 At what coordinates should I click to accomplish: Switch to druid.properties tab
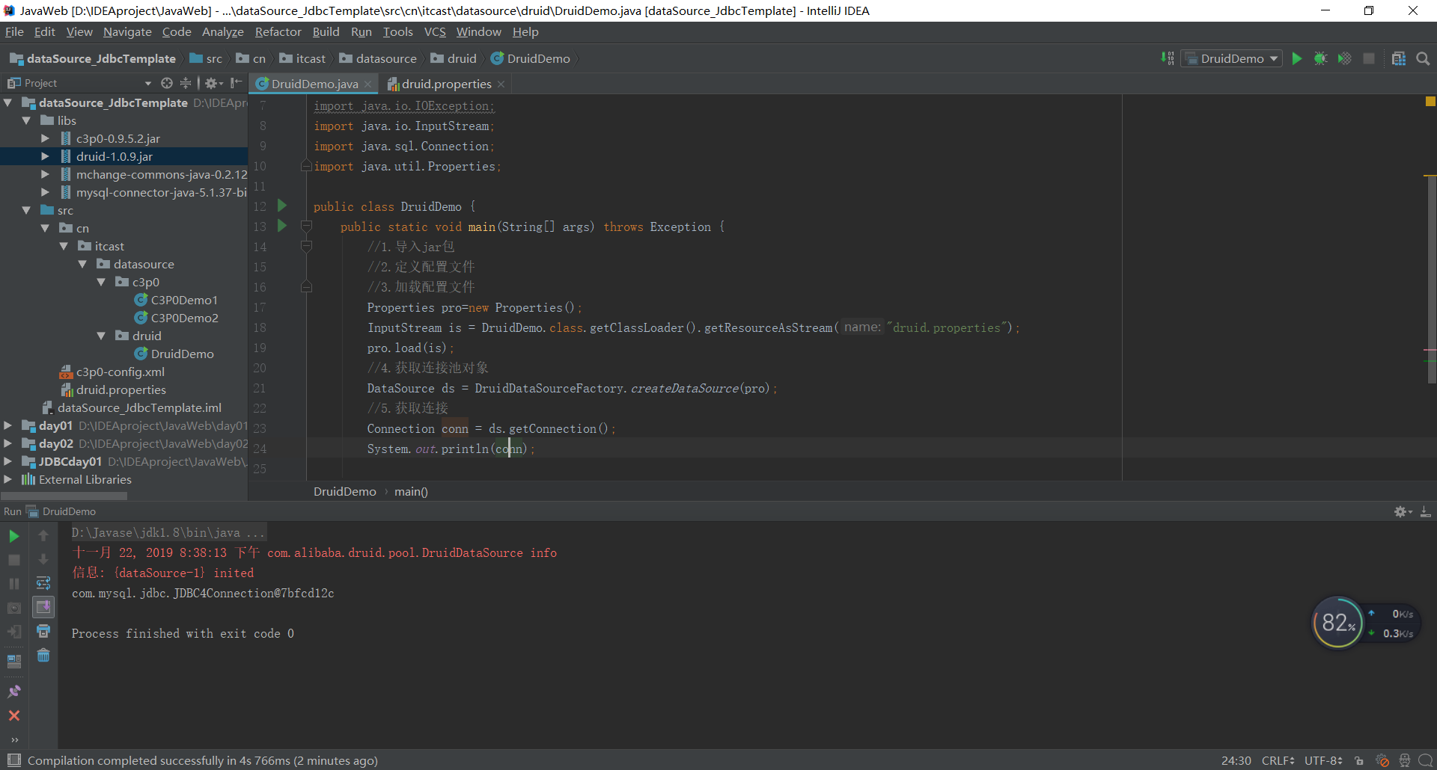click(x=446, y=84)
